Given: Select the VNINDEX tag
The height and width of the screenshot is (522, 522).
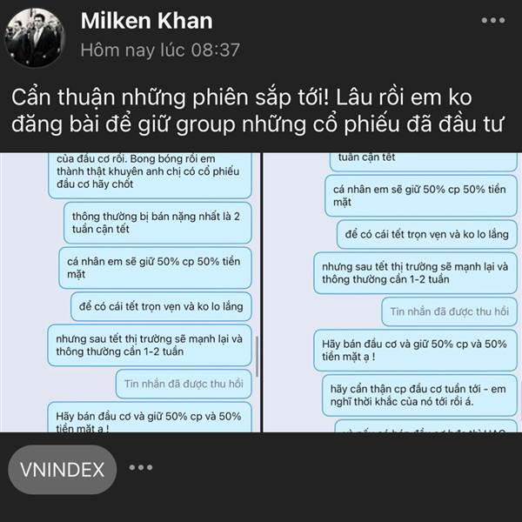Looking at the screenshot, I should click(x=63, y=470).
